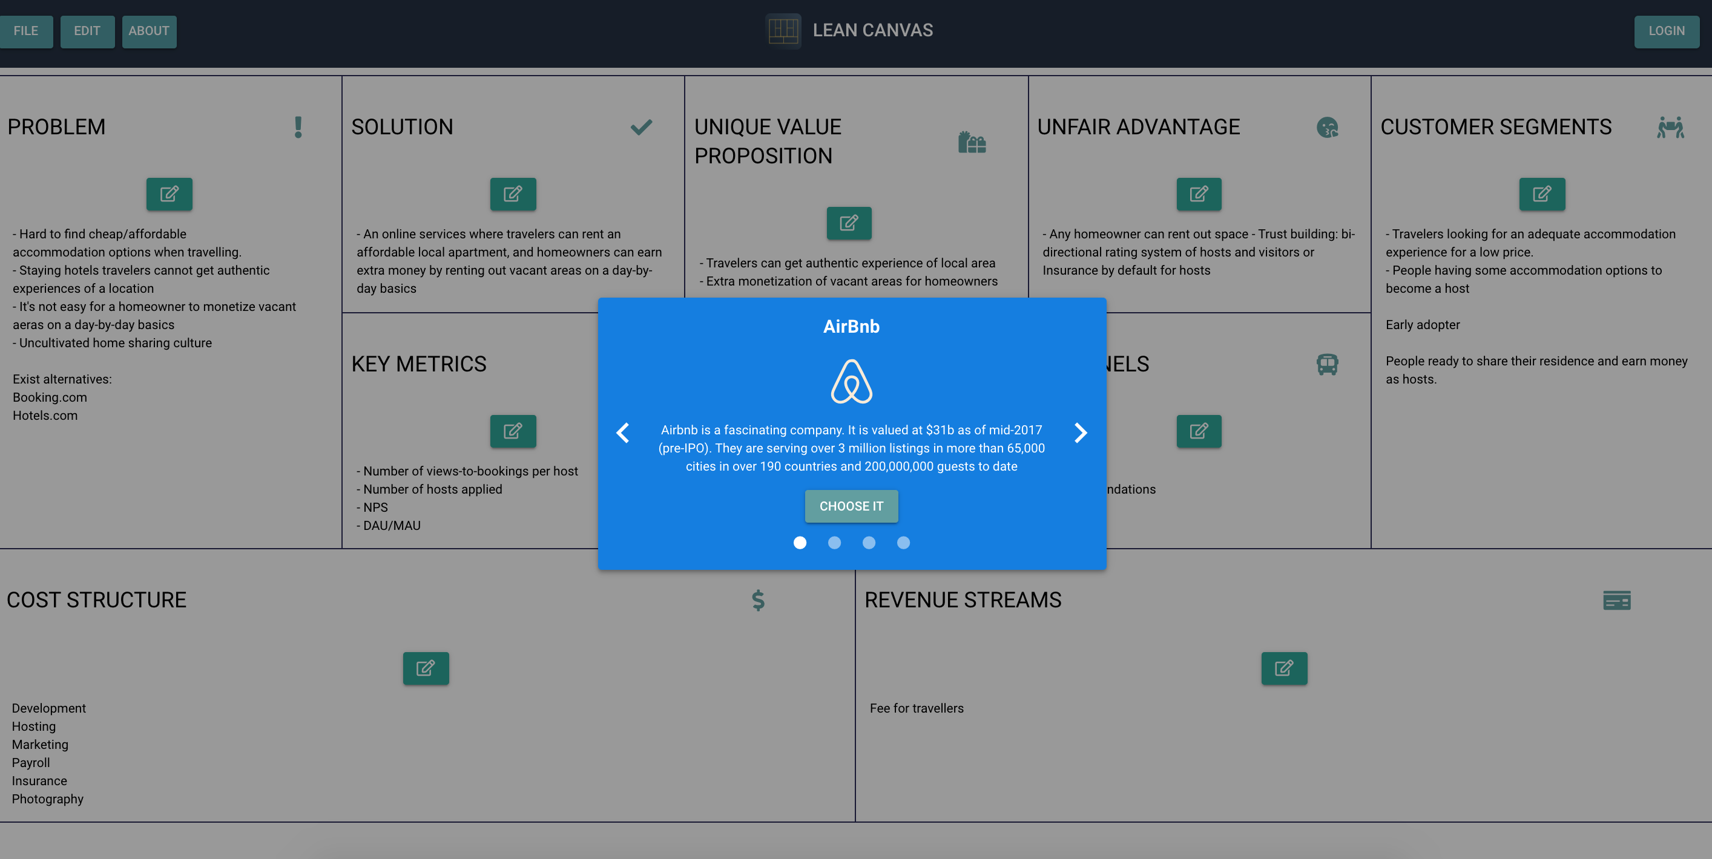Click the edit icon in Cost Structure
Viewport: 1712px width, 859px height.
[x=426, y=668]
